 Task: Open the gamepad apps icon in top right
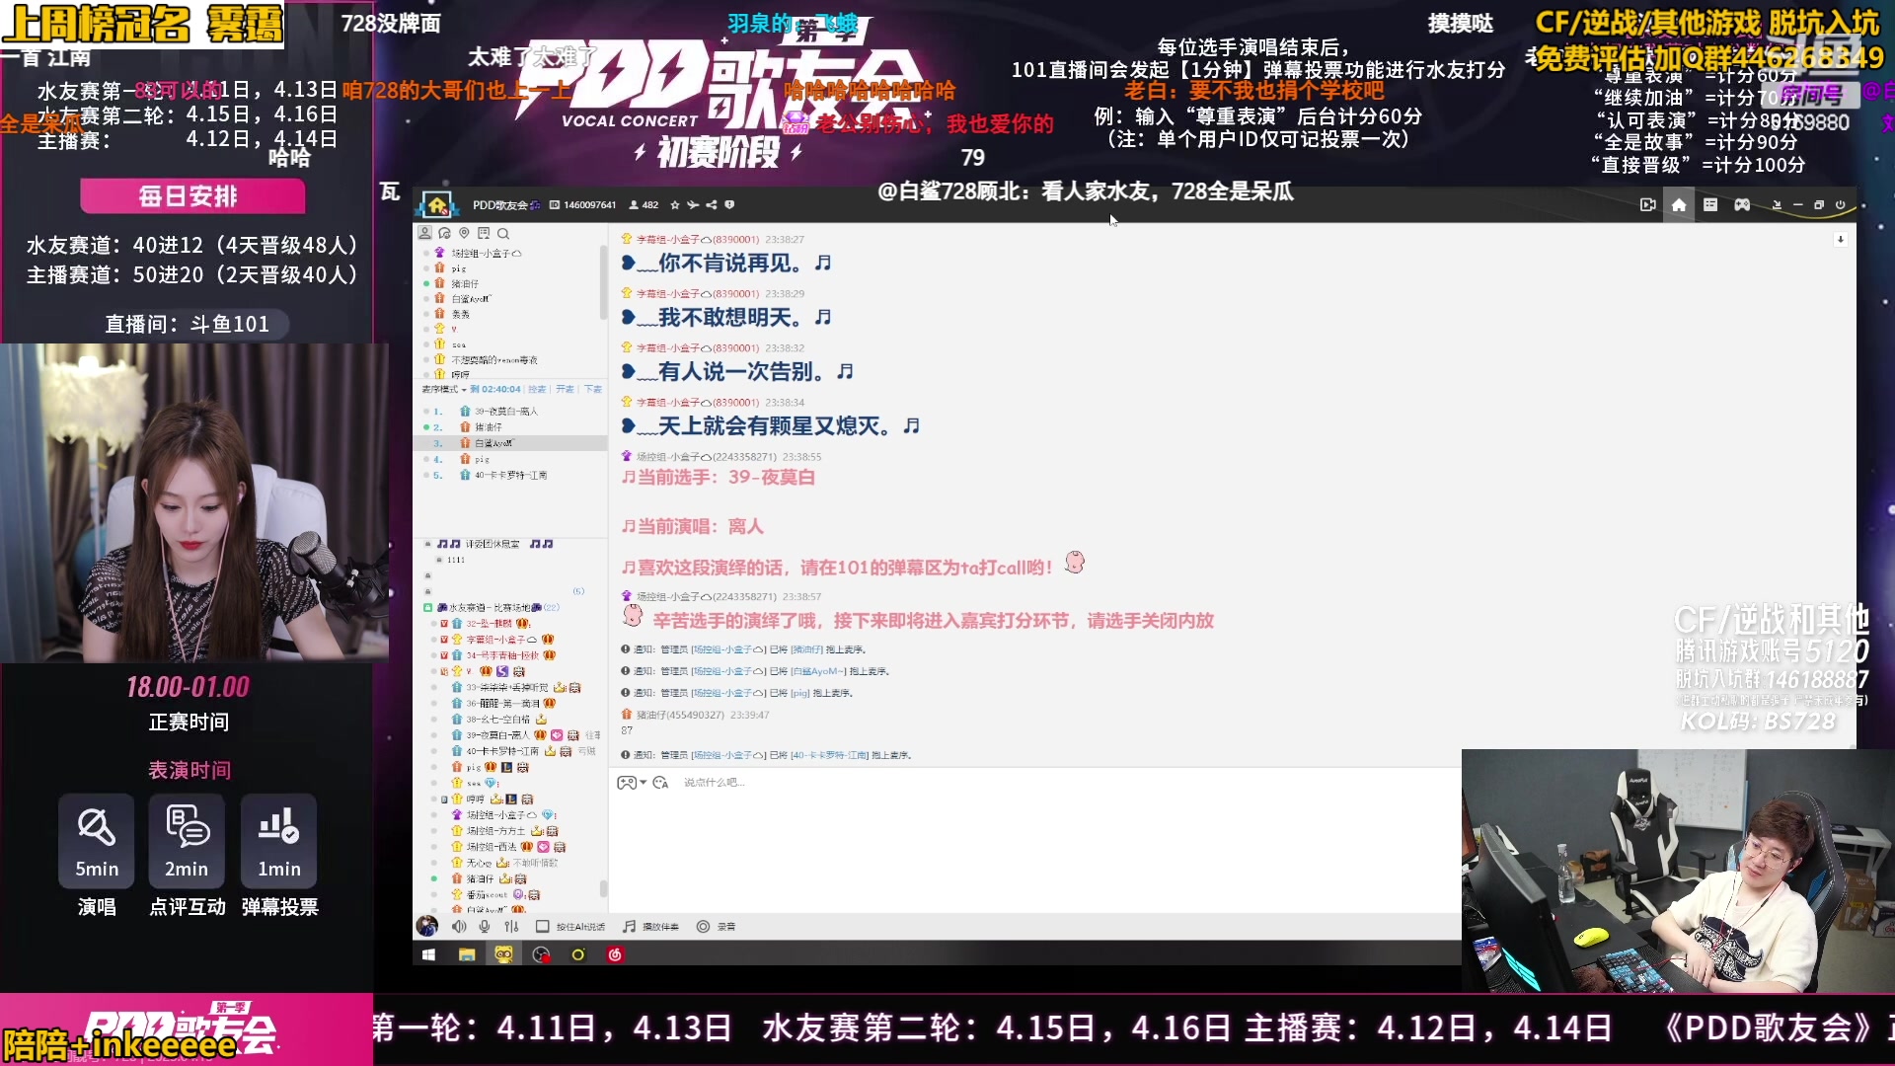(1742, 205)
